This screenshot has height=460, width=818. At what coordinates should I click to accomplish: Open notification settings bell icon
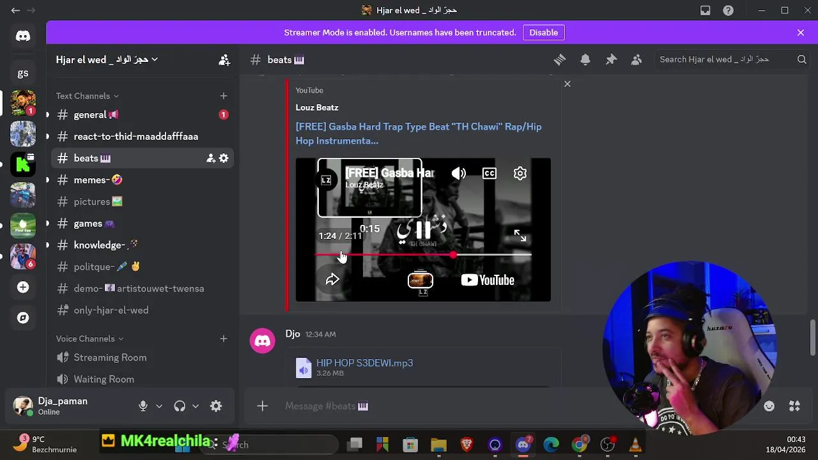[585, 59]
